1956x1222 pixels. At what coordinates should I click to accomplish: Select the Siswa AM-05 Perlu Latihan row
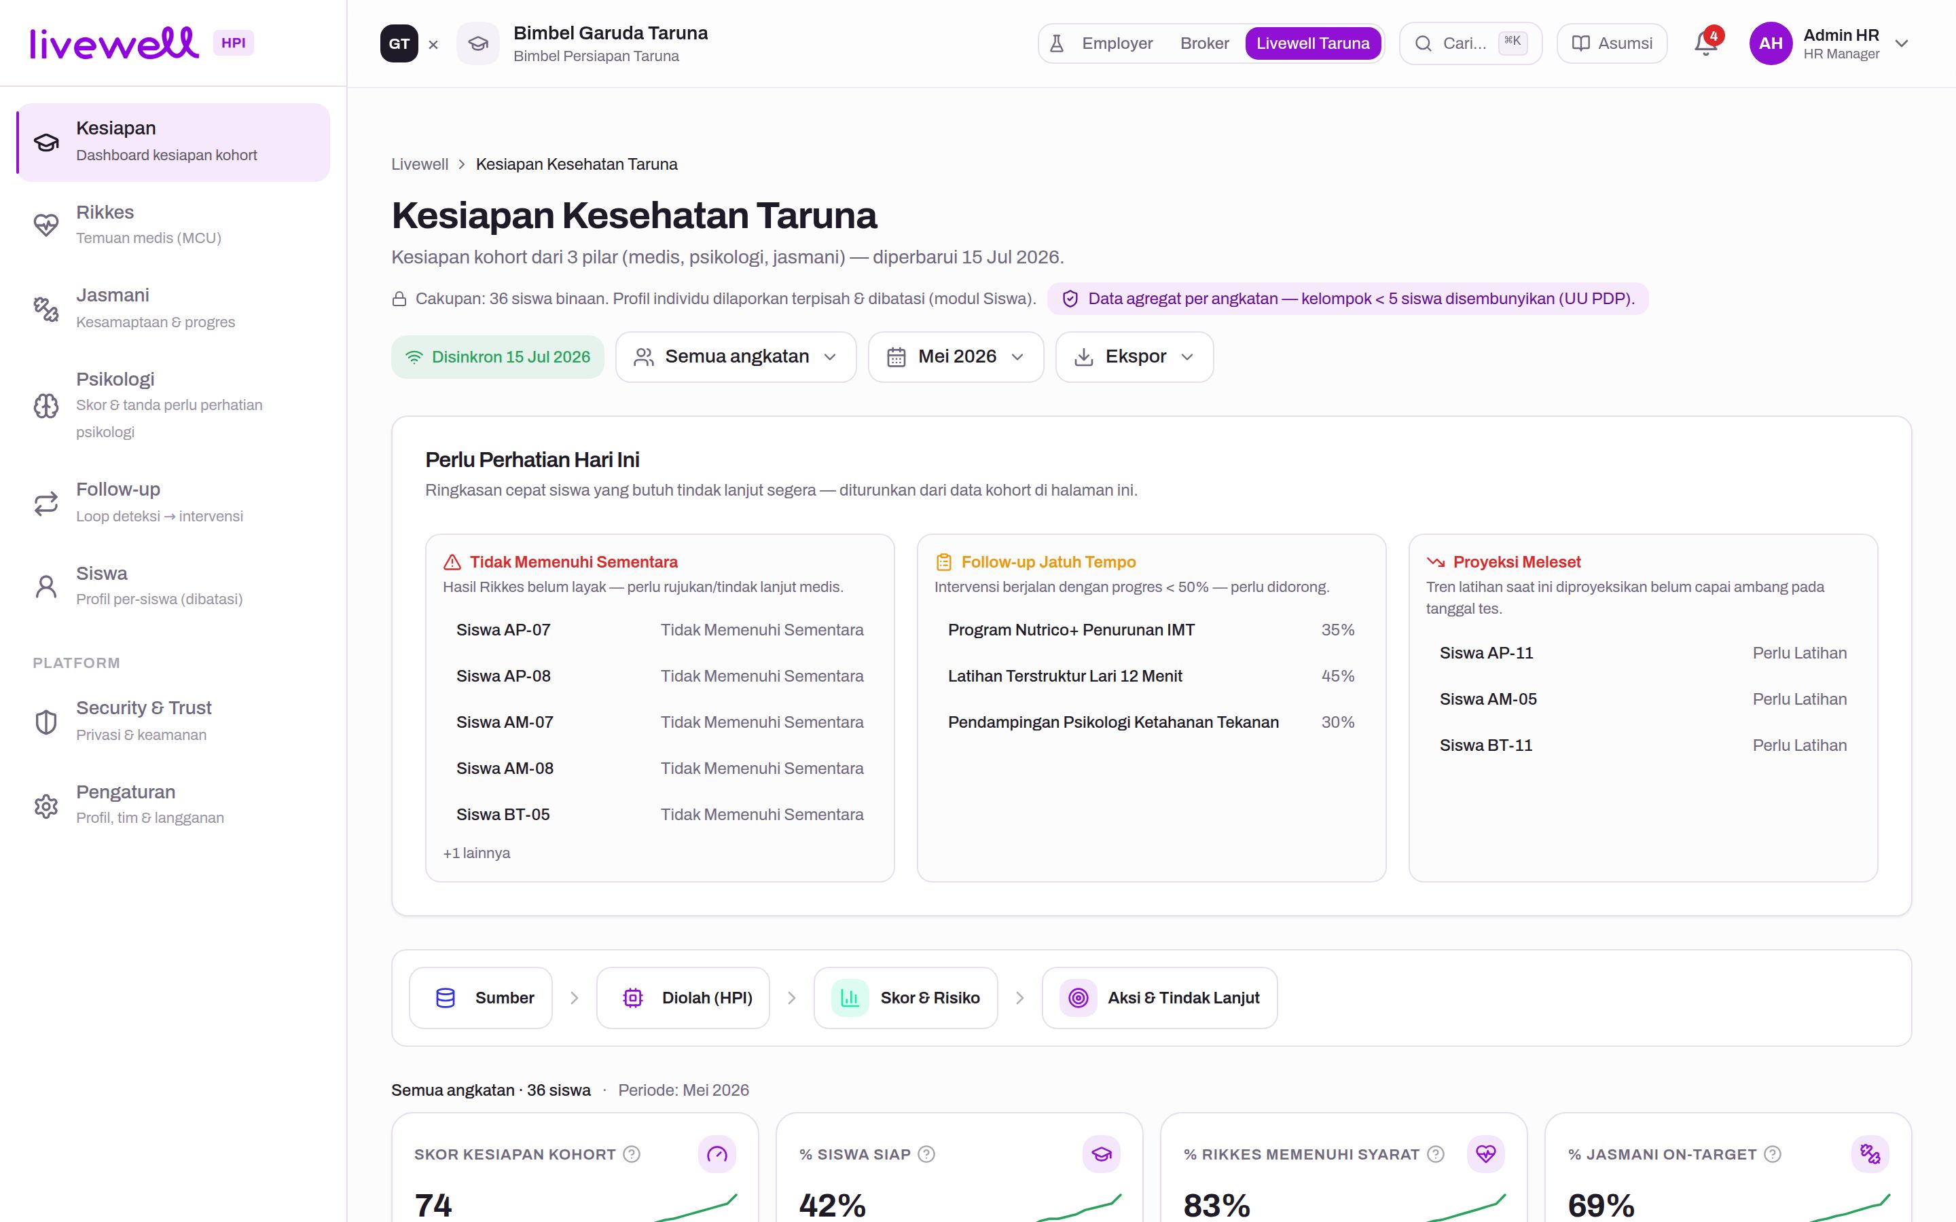(1642, 699)
